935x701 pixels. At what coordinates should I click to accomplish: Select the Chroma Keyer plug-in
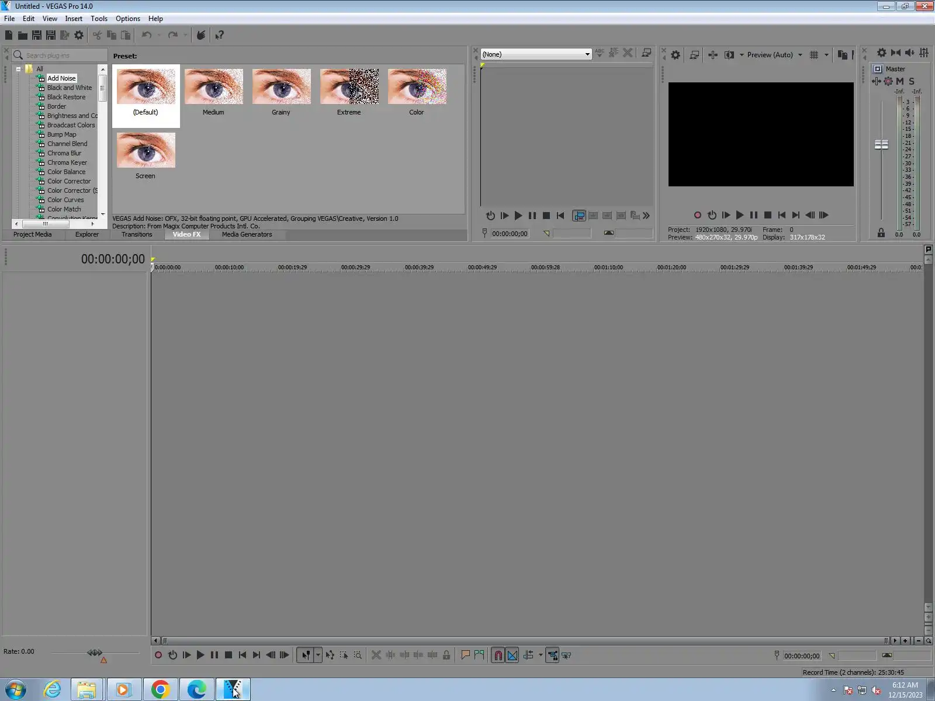[67, 162]
